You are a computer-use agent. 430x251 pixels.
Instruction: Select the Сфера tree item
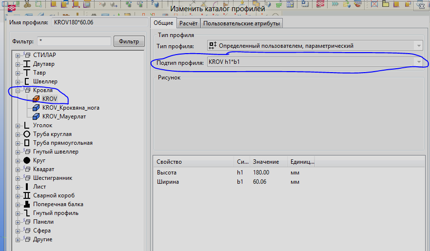tap(42, 231)
